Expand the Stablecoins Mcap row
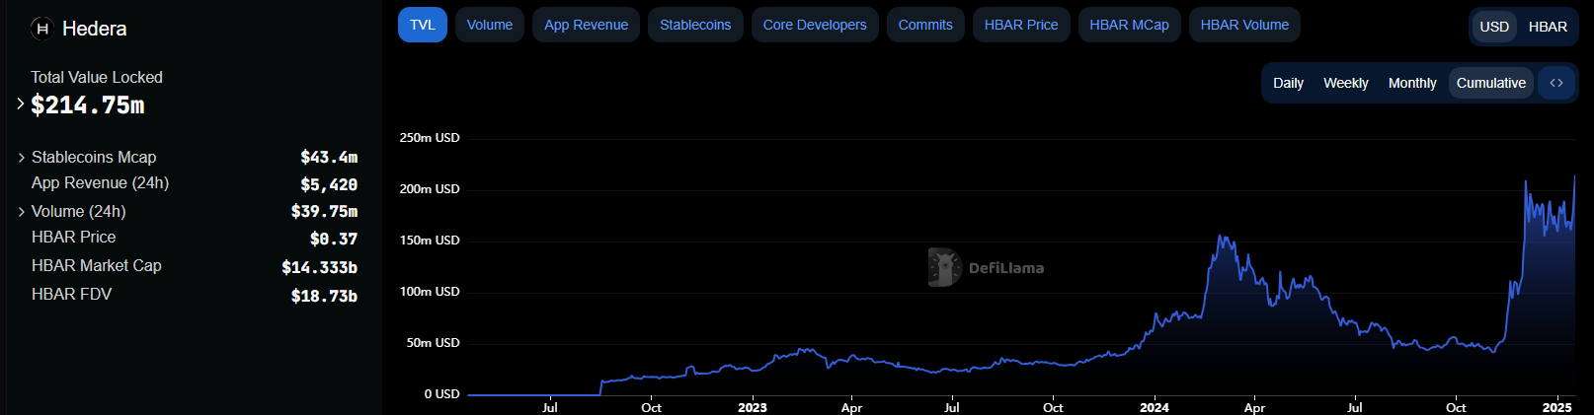Viewport: 1594px width, 415px height. click(22, 158)
